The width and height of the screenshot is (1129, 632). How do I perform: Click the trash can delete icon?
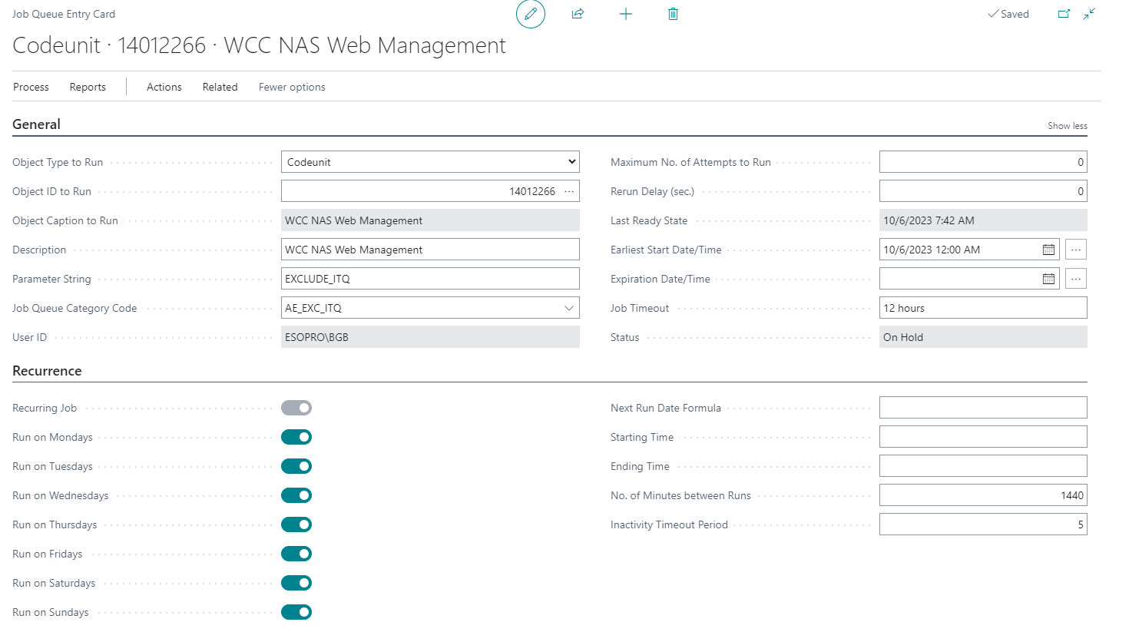[673, 14]
